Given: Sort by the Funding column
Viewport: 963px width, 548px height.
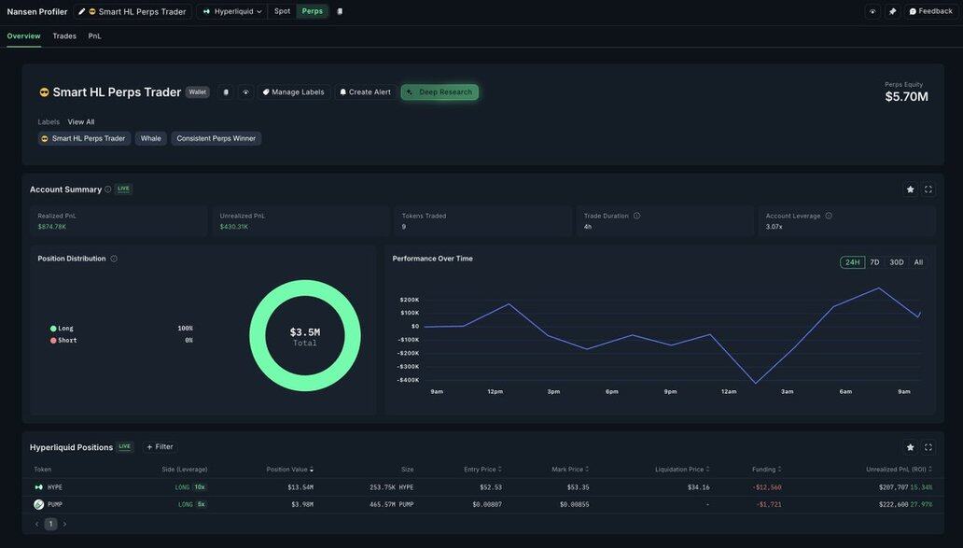Looking at the screenshot, I should (767, 470).
